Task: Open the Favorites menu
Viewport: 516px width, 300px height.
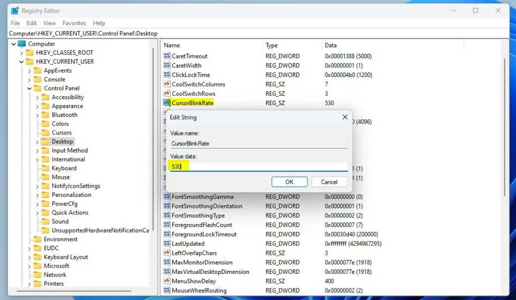Action: (74, 23)
